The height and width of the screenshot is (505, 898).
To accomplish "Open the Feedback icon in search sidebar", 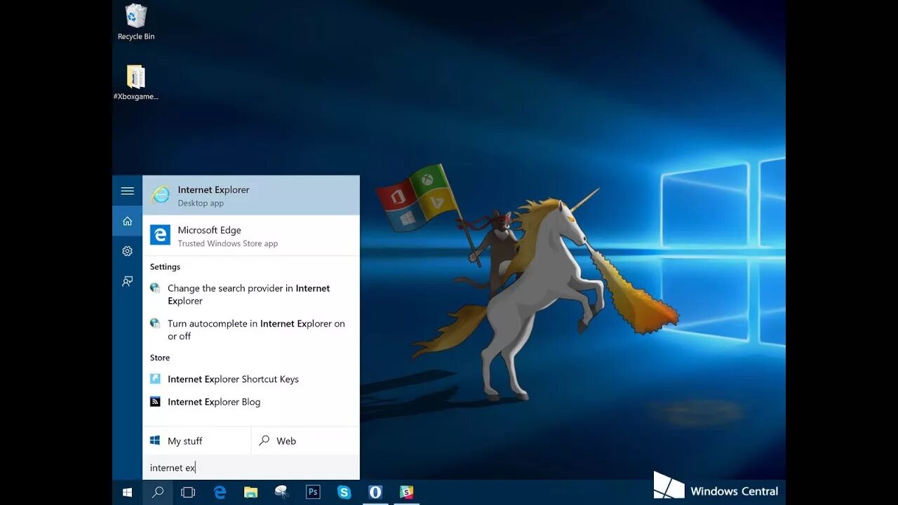I will click(127, 281).
